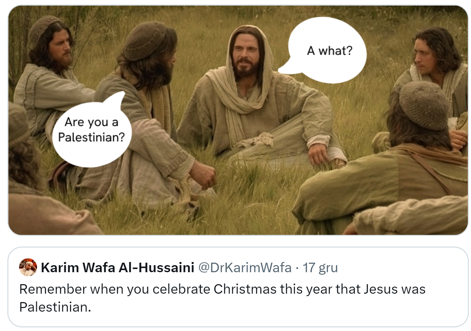
Task: Click the "A what?" speech bubble
Action: [x=329, y=50]
